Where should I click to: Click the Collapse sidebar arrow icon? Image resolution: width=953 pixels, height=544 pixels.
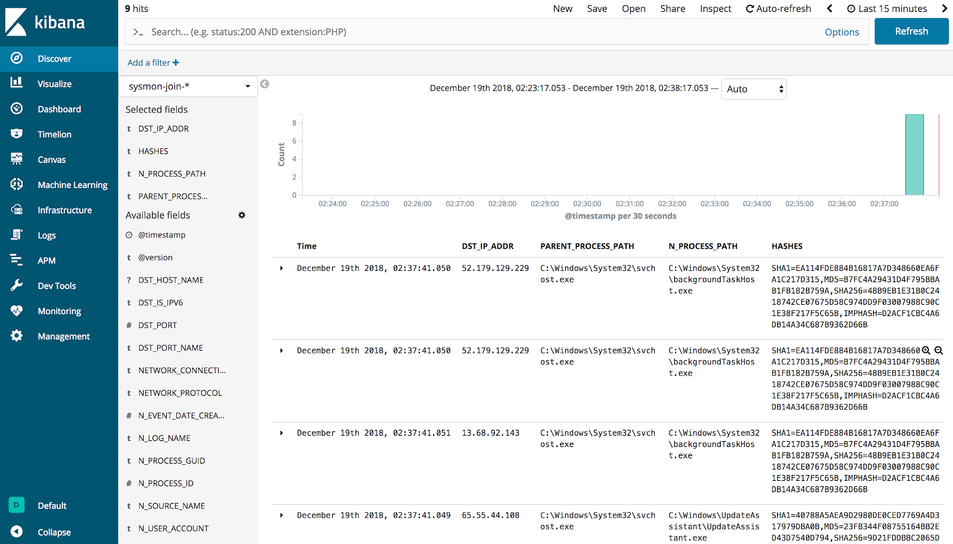(x=17, y=532)
